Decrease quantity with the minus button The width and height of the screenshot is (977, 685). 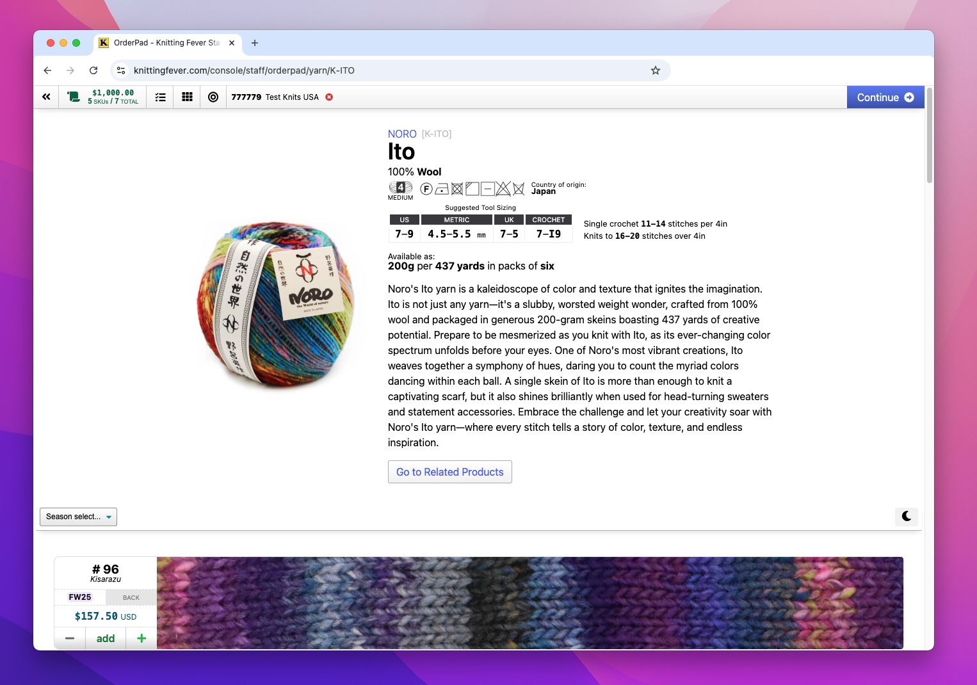70,638
